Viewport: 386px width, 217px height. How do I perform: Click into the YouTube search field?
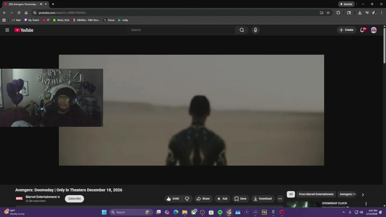182,30
